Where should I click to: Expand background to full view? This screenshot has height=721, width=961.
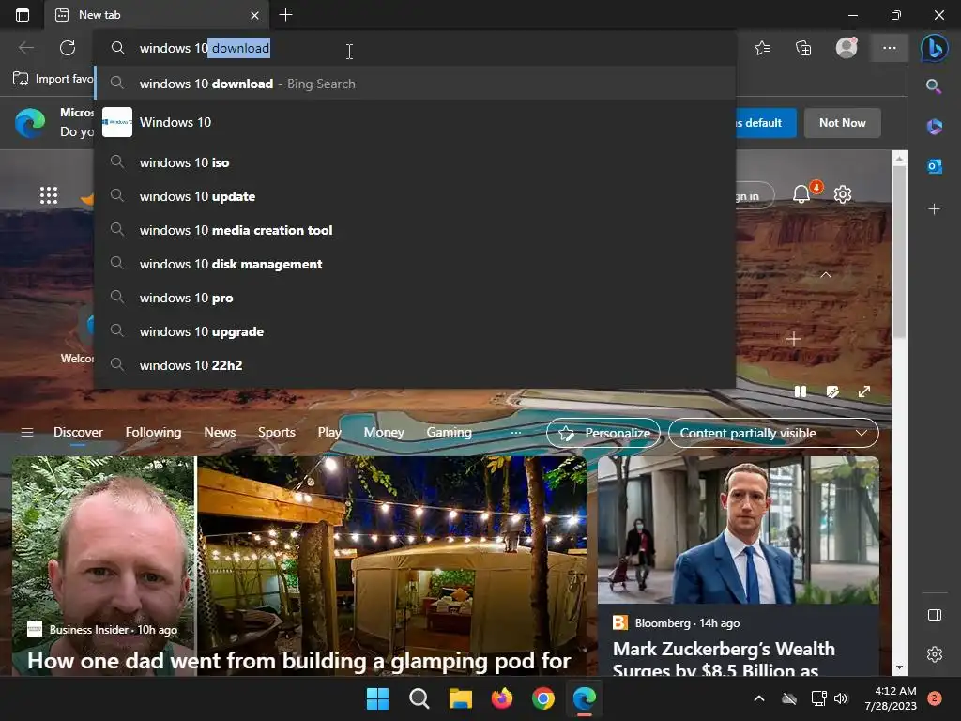click(864, 391)
